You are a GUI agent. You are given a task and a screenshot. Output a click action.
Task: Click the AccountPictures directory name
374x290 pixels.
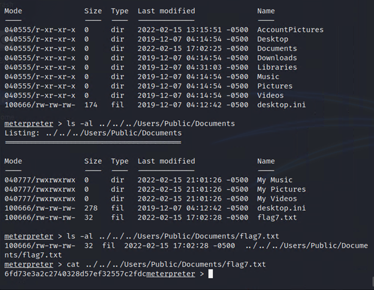coord(290,29)
